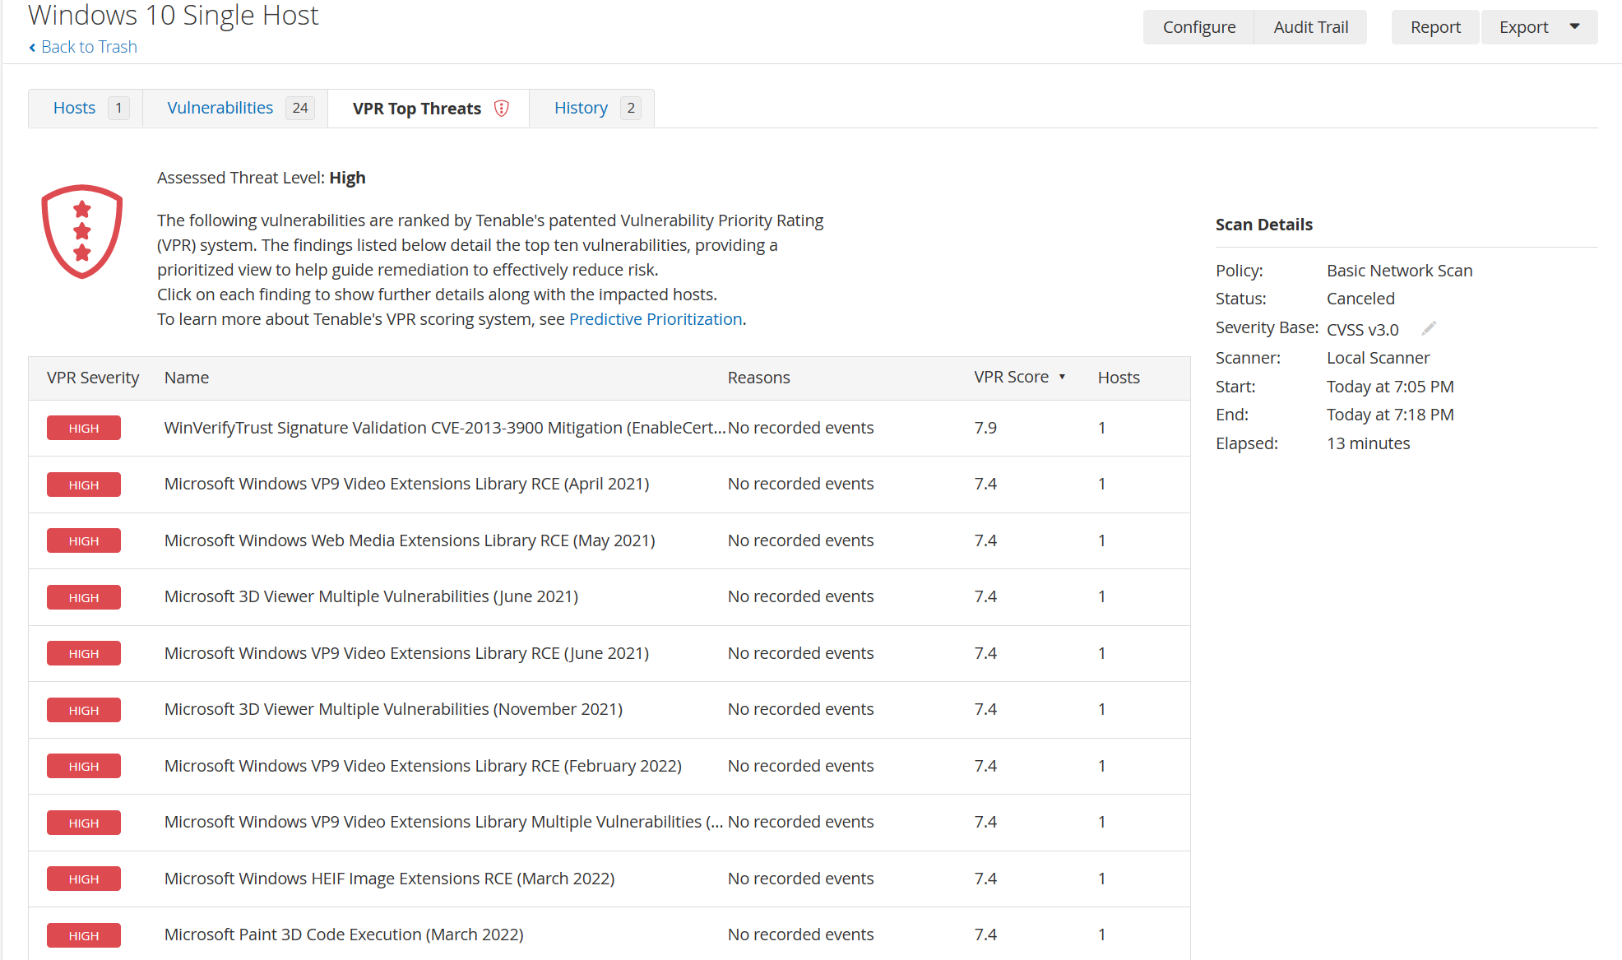Click the VPR Score sort arrow
Image resolution: width=1622 pixels, height=960 pixels.
tap(1064, 377)
